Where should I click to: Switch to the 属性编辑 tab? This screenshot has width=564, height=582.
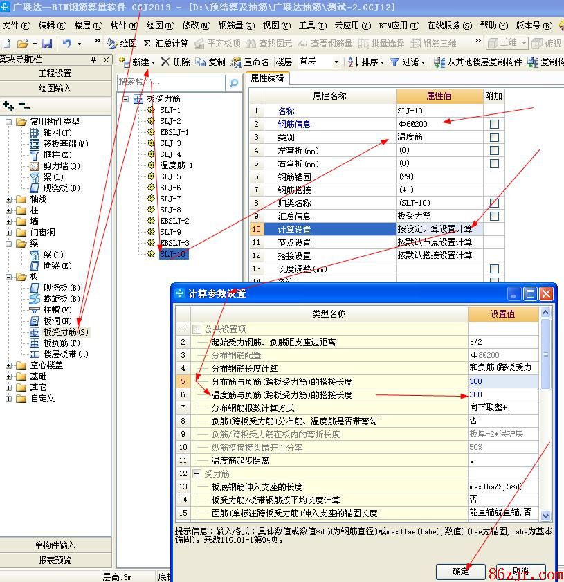[267, 78]
